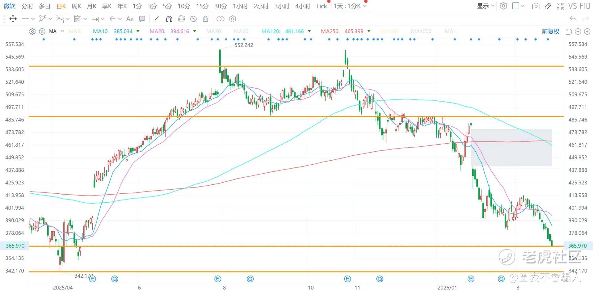Click the collapse arrows icon

pyautogui.click(x=560, y=6)
